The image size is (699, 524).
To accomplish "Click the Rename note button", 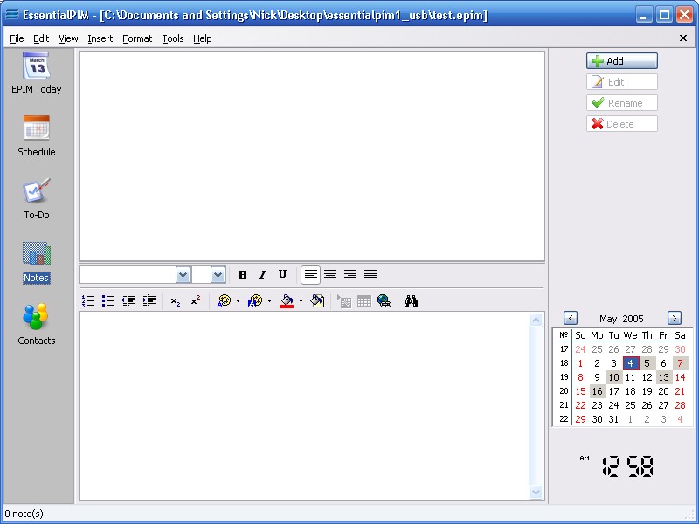I will tap(622, 103).
